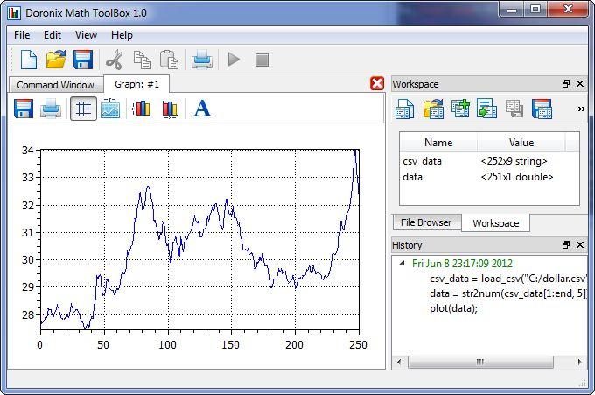The image size is (595, 395).
Task: Click the Workspace table icon with green arrow
Action: click(486, 109)
